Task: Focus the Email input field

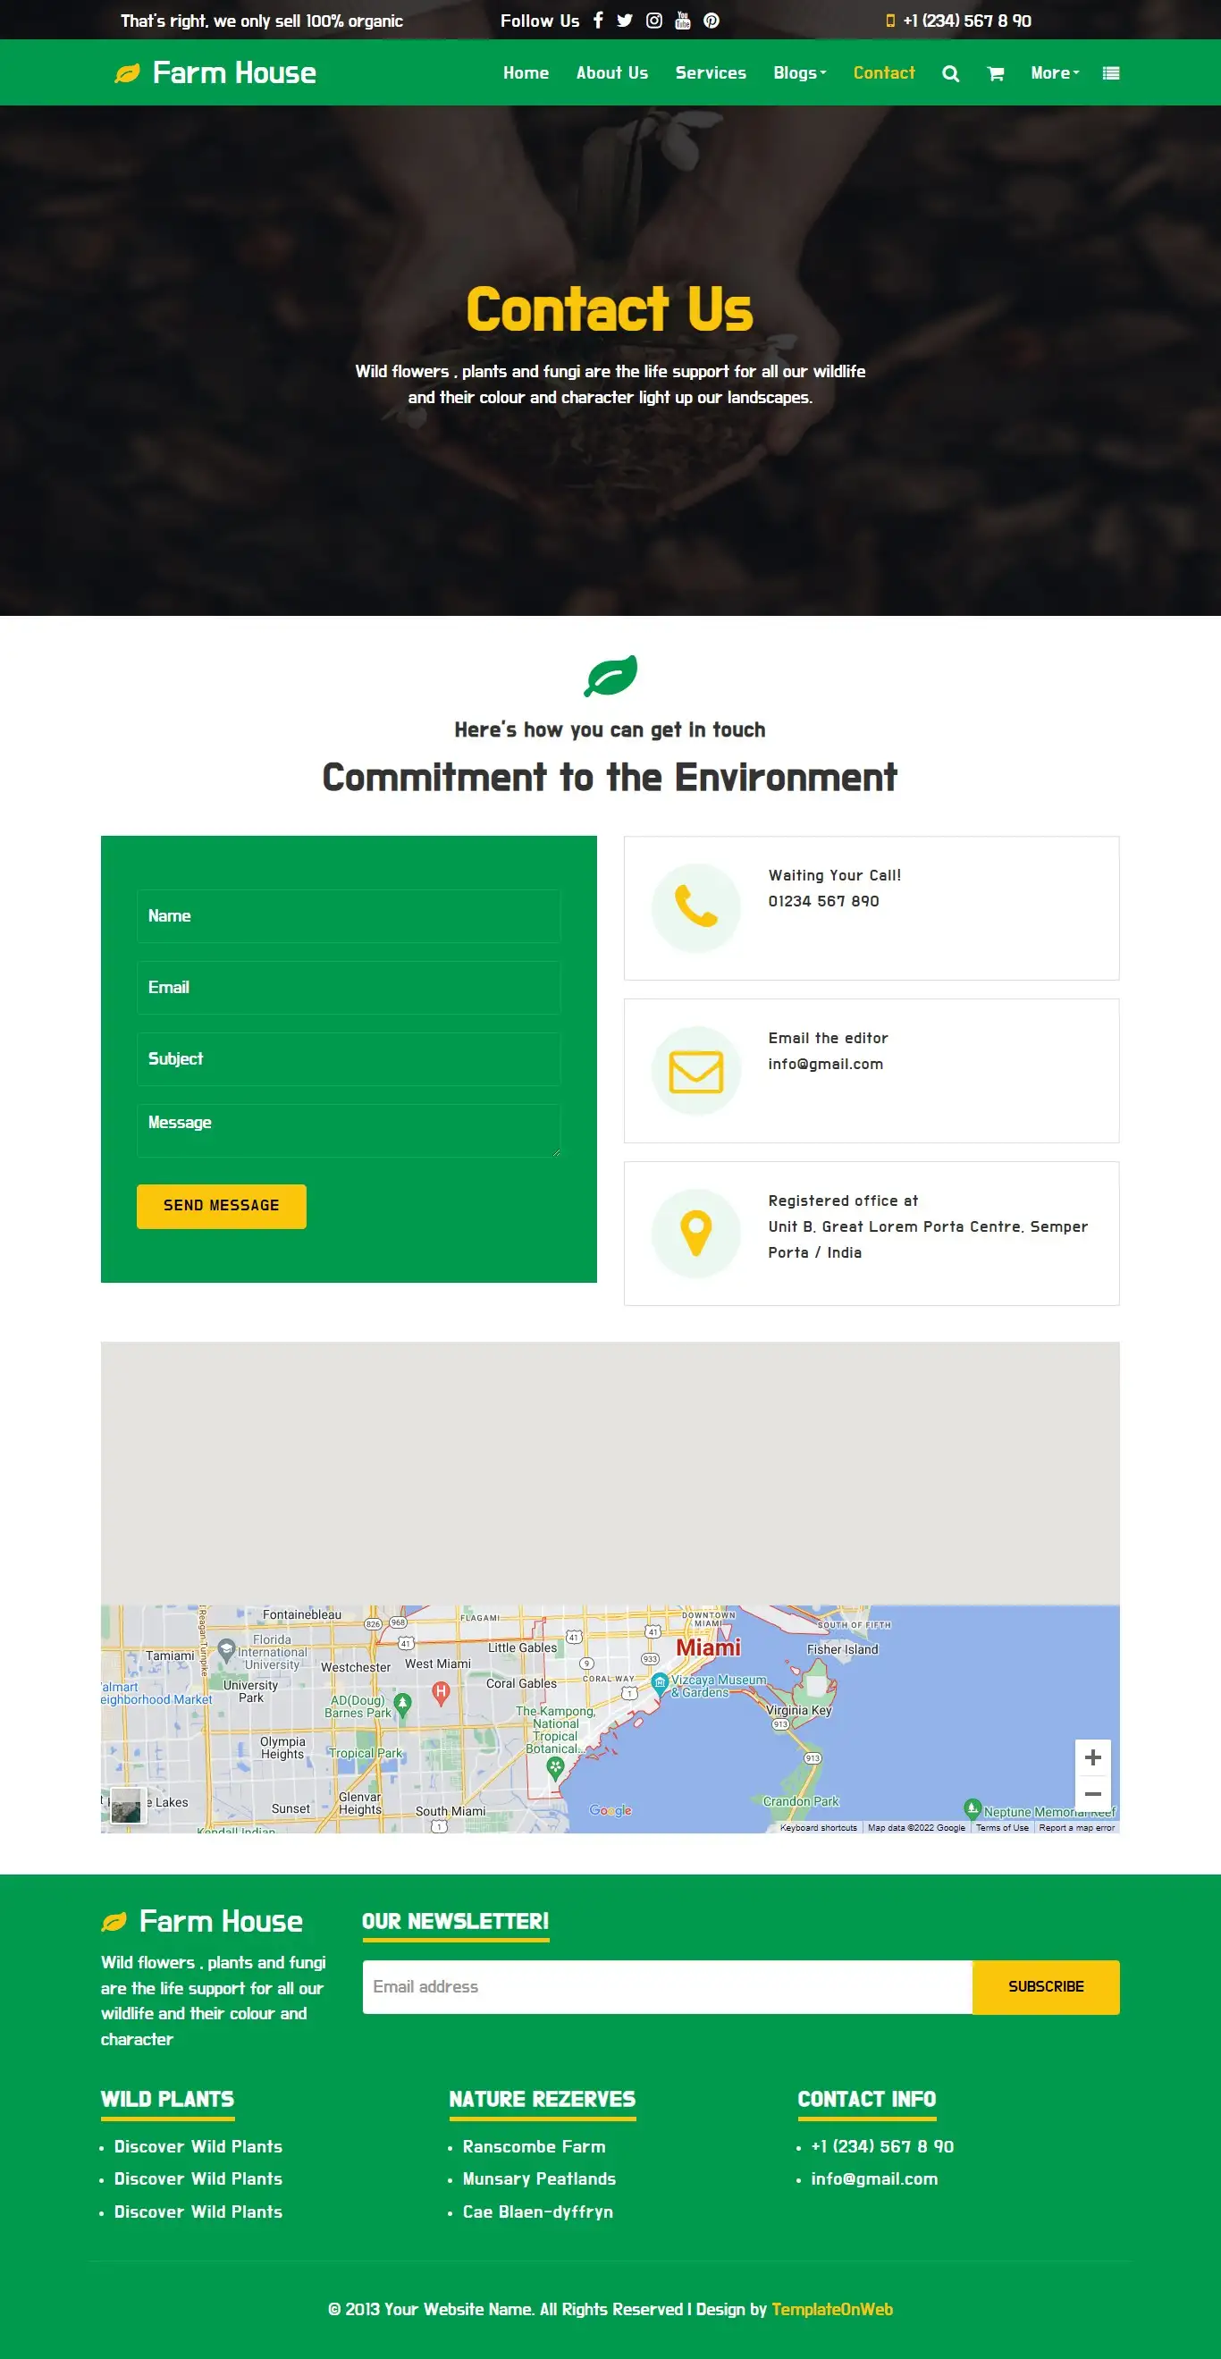Action: pyautogui.click(x=348, y=987)
